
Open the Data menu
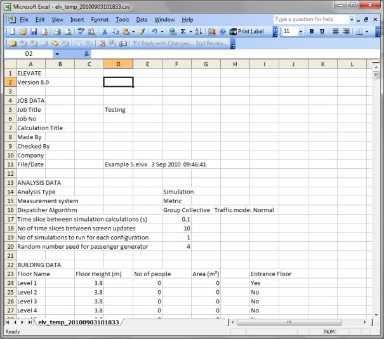tap(142, 20)
